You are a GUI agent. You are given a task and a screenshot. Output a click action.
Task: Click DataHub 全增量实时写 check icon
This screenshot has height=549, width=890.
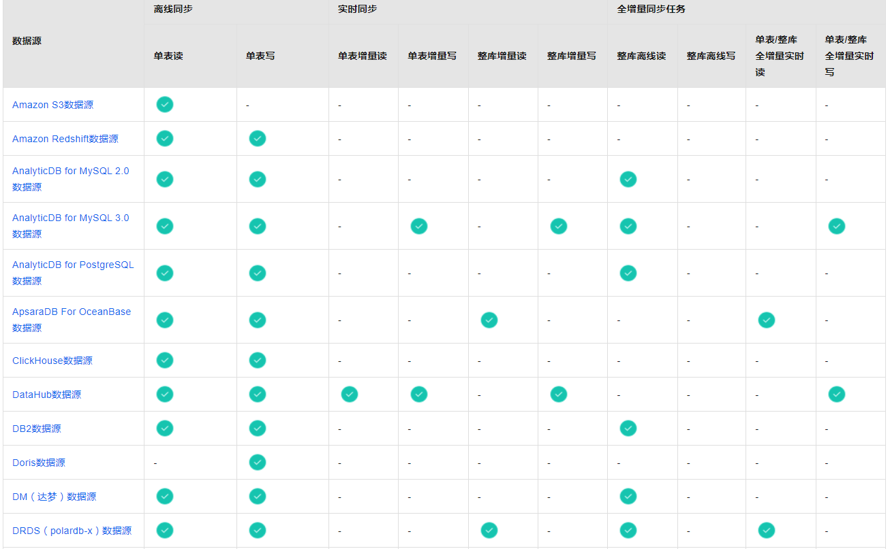pos(837,395)
